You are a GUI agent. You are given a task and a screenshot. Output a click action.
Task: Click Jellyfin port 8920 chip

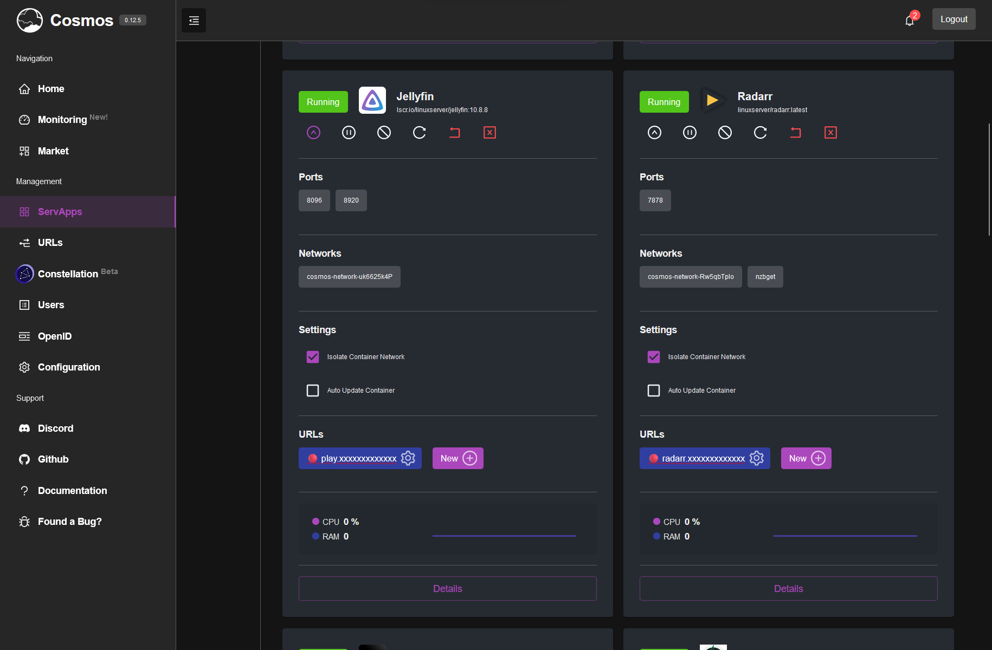pos(351,200)
